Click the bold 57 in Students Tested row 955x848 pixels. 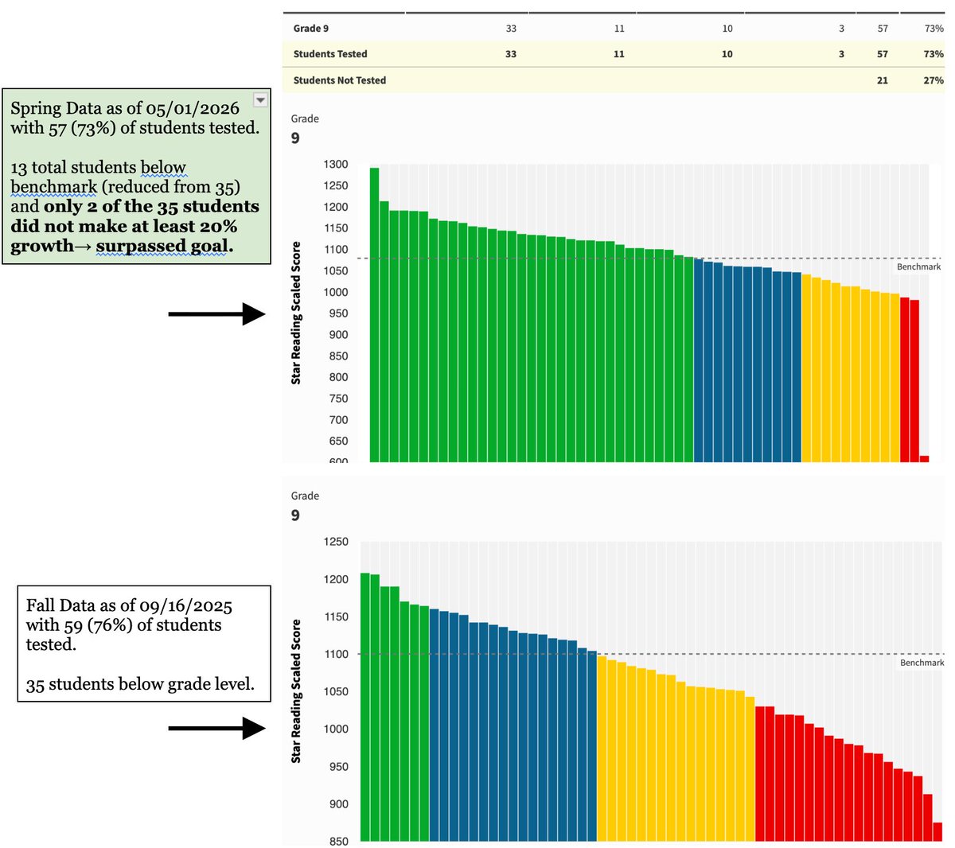(883, 54)
